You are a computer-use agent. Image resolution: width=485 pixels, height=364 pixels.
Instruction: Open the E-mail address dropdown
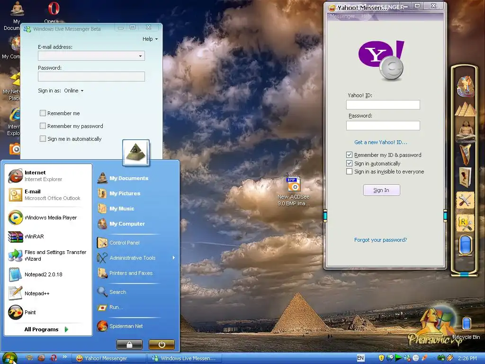click(140, 56)
